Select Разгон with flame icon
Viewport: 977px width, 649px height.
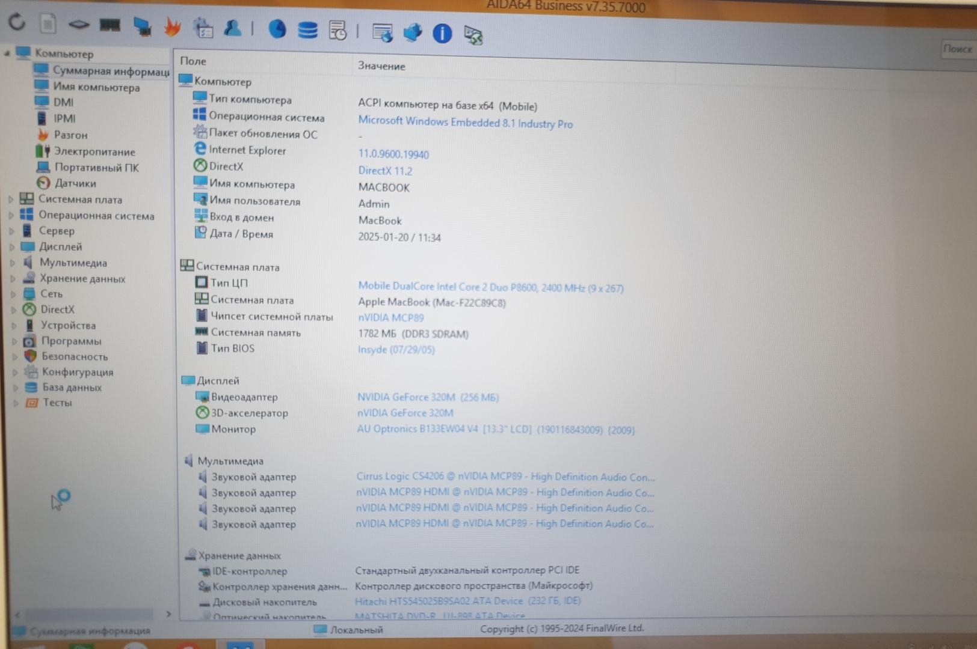click(62, 135)
